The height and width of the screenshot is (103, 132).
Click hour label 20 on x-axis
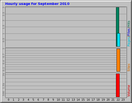(x=108, y=100)
